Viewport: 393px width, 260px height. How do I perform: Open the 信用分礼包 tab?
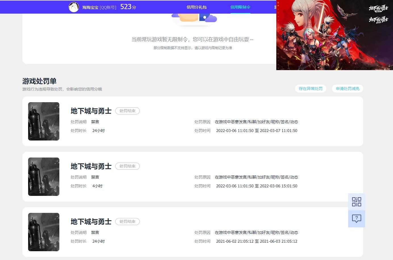pyautogui.click(x=196, y=7)
